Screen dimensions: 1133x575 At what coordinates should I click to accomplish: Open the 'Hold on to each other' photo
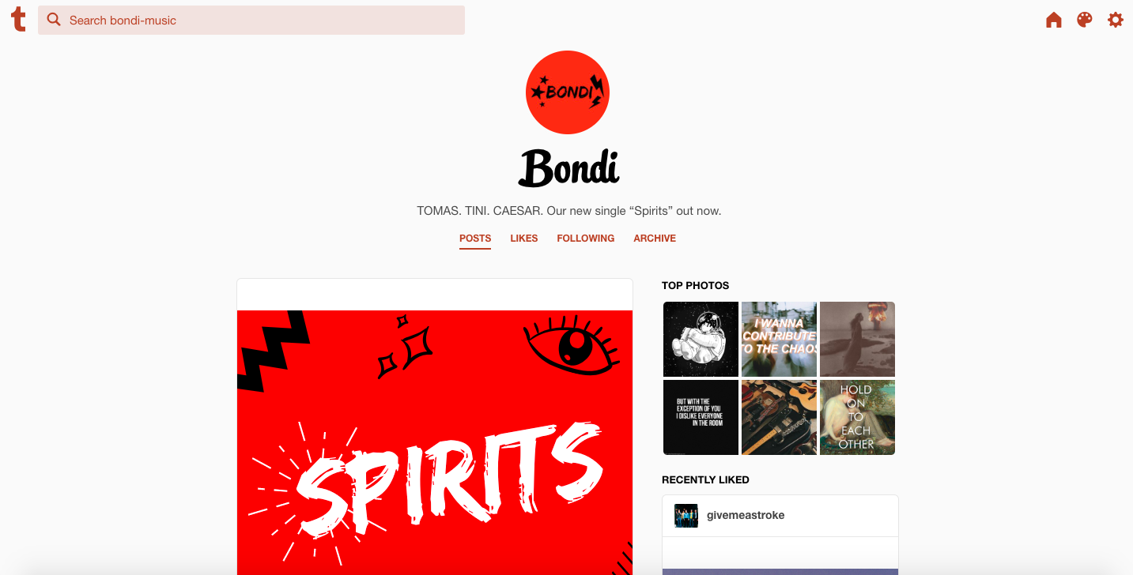pos(857,417)
